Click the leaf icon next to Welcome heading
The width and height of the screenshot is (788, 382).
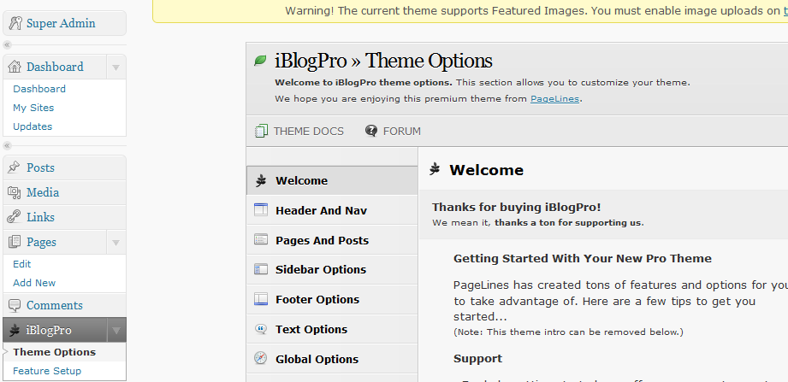coord(435,169)
